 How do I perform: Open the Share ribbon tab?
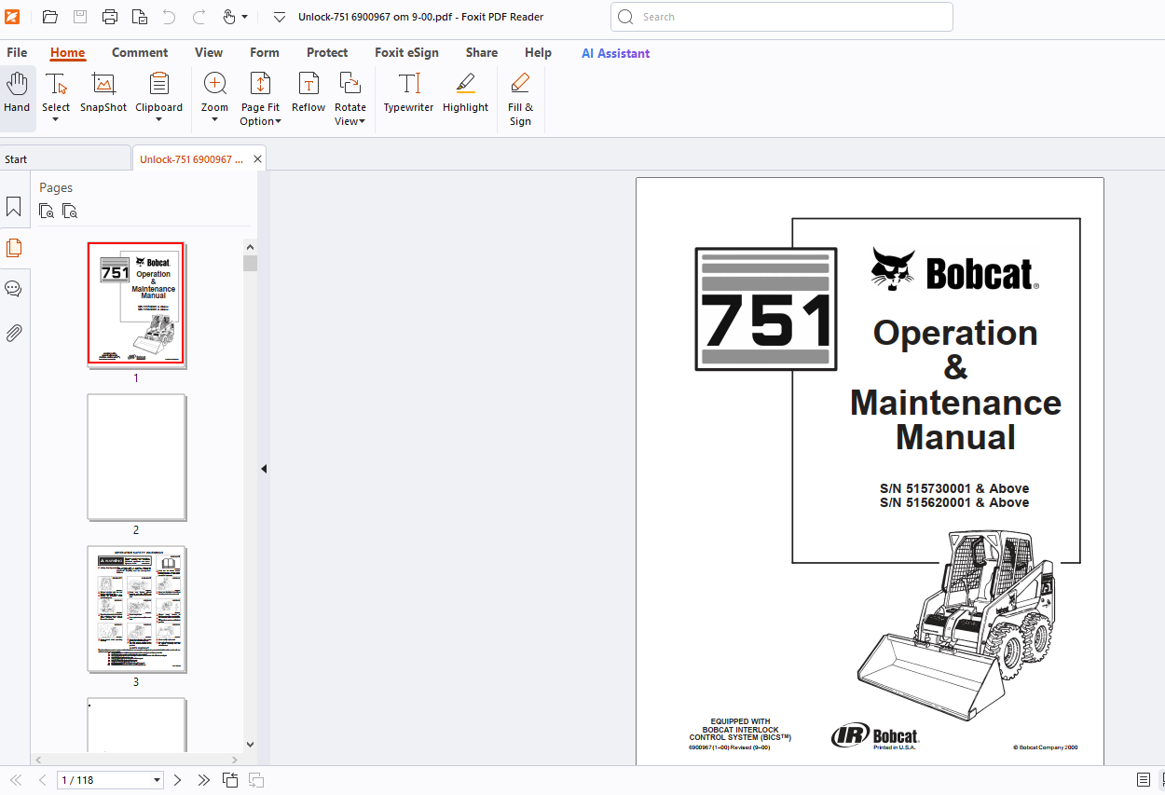[x=482, y=53]
